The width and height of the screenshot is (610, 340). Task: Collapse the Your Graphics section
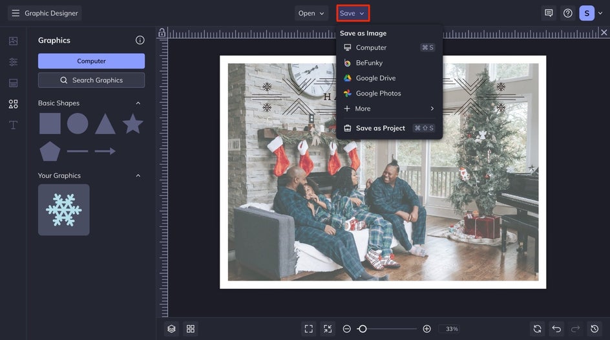[138, 176]
